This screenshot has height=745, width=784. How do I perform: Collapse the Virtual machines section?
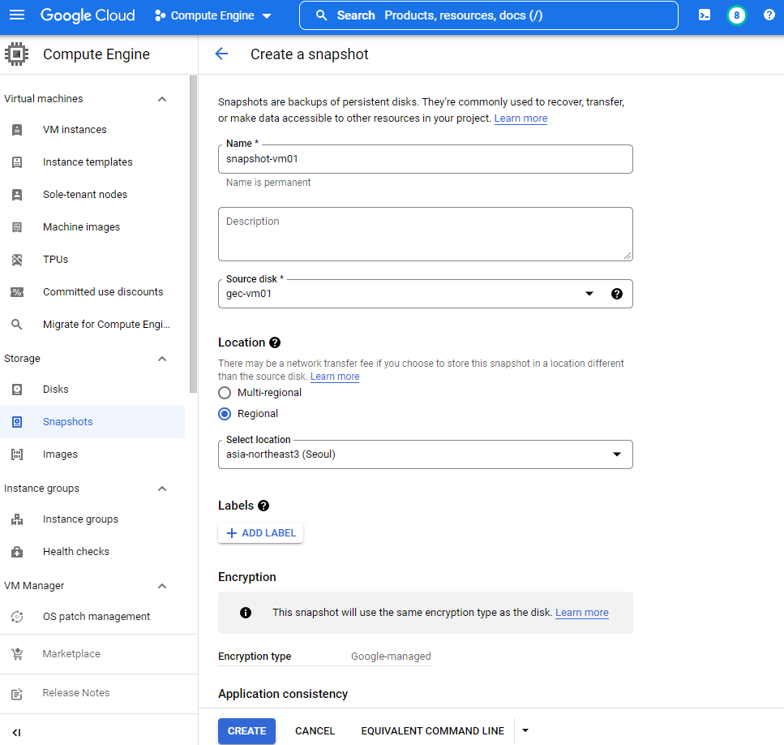point(162,99)
